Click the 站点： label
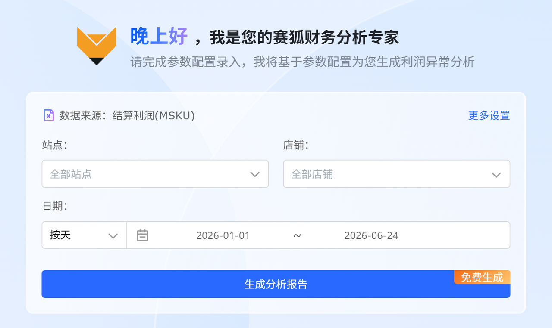This screenshot has height=328, width=552. pyautogui.click(x=55, y=145)
